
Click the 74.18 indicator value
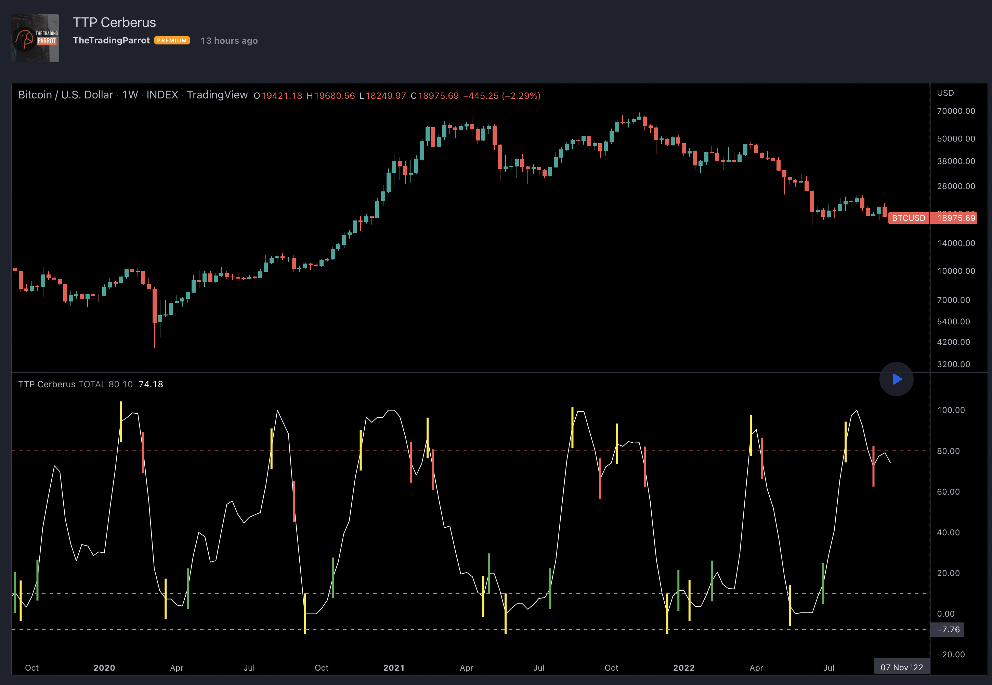click(151, 384)
